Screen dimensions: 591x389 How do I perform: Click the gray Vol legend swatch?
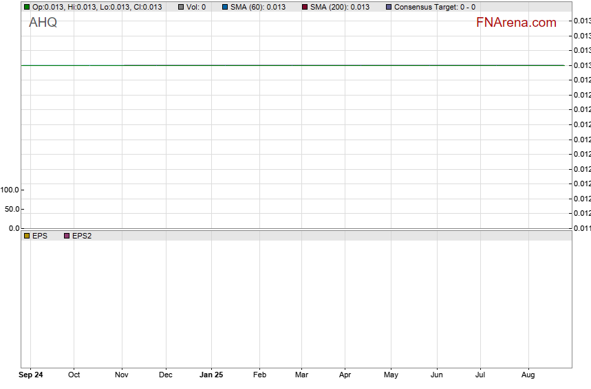coord(181,7)
